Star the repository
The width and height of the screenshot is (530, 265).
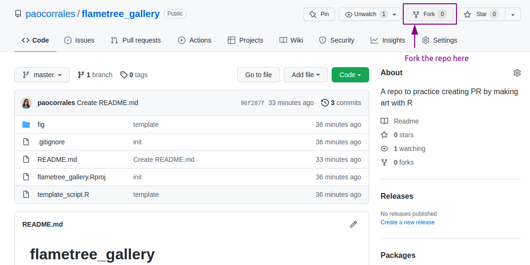click(482, 14)
